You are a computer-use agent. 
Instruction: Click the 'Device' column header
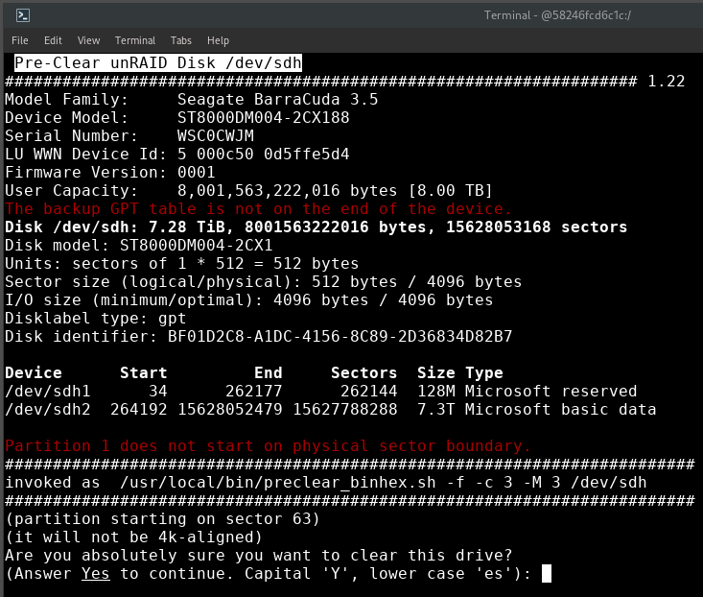(34, 372)
